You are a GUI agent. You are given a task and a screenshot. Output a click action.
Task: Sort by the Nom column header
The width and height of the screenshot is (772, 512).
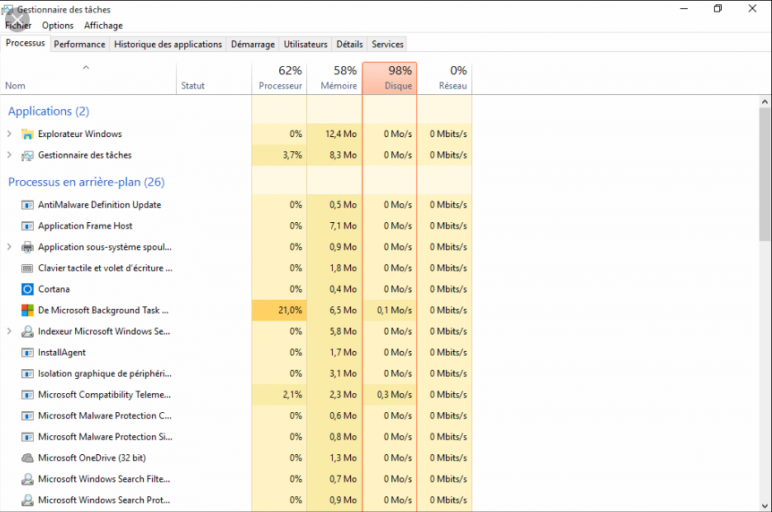88,78
